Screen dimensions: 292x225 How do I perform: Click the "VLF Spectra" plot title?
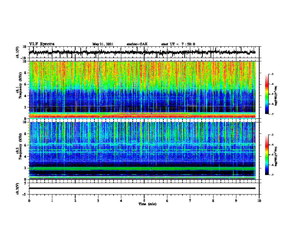(x=42, y=44)
